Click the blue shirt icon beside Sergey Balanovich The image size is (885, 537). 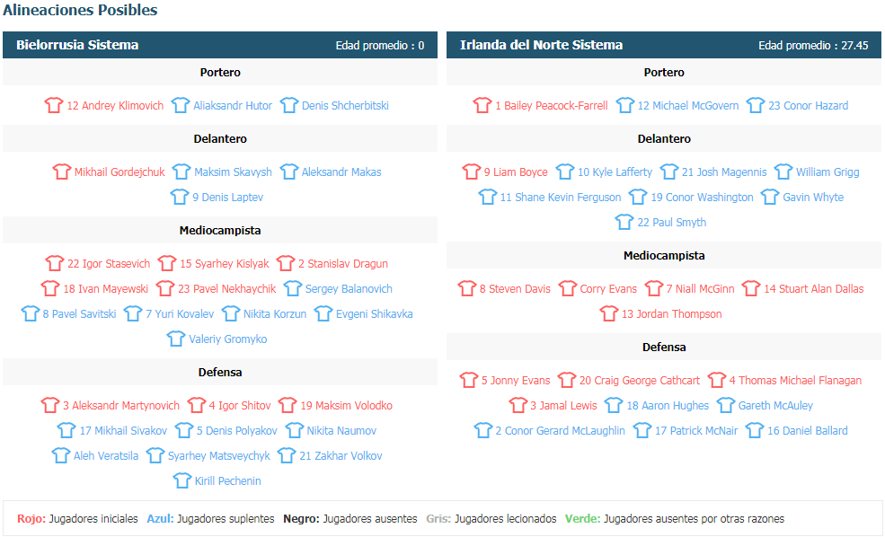292,289
